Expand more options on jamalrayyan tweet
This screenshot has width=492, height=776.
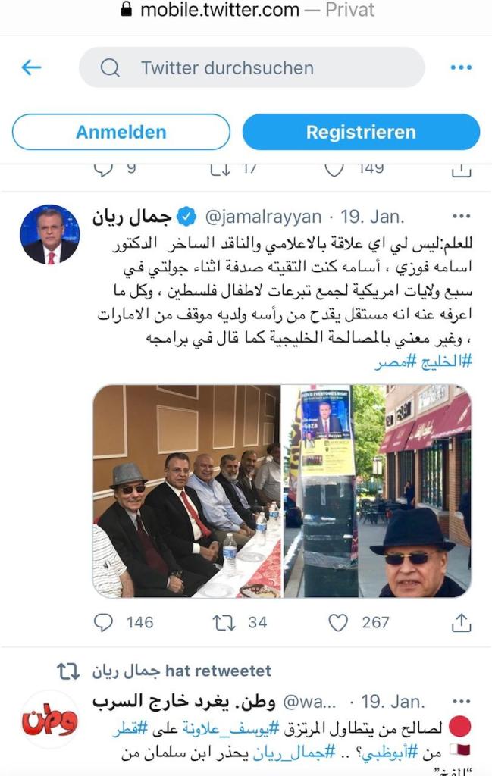[x=461, y=216]
